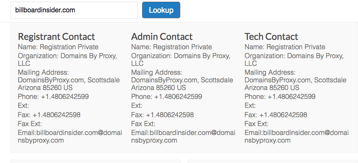Image resolution: width=358 pixels, height=163 pixels.
Task: Click Registrant phone number +1.4806242599
Action: (x=65, y=97)
